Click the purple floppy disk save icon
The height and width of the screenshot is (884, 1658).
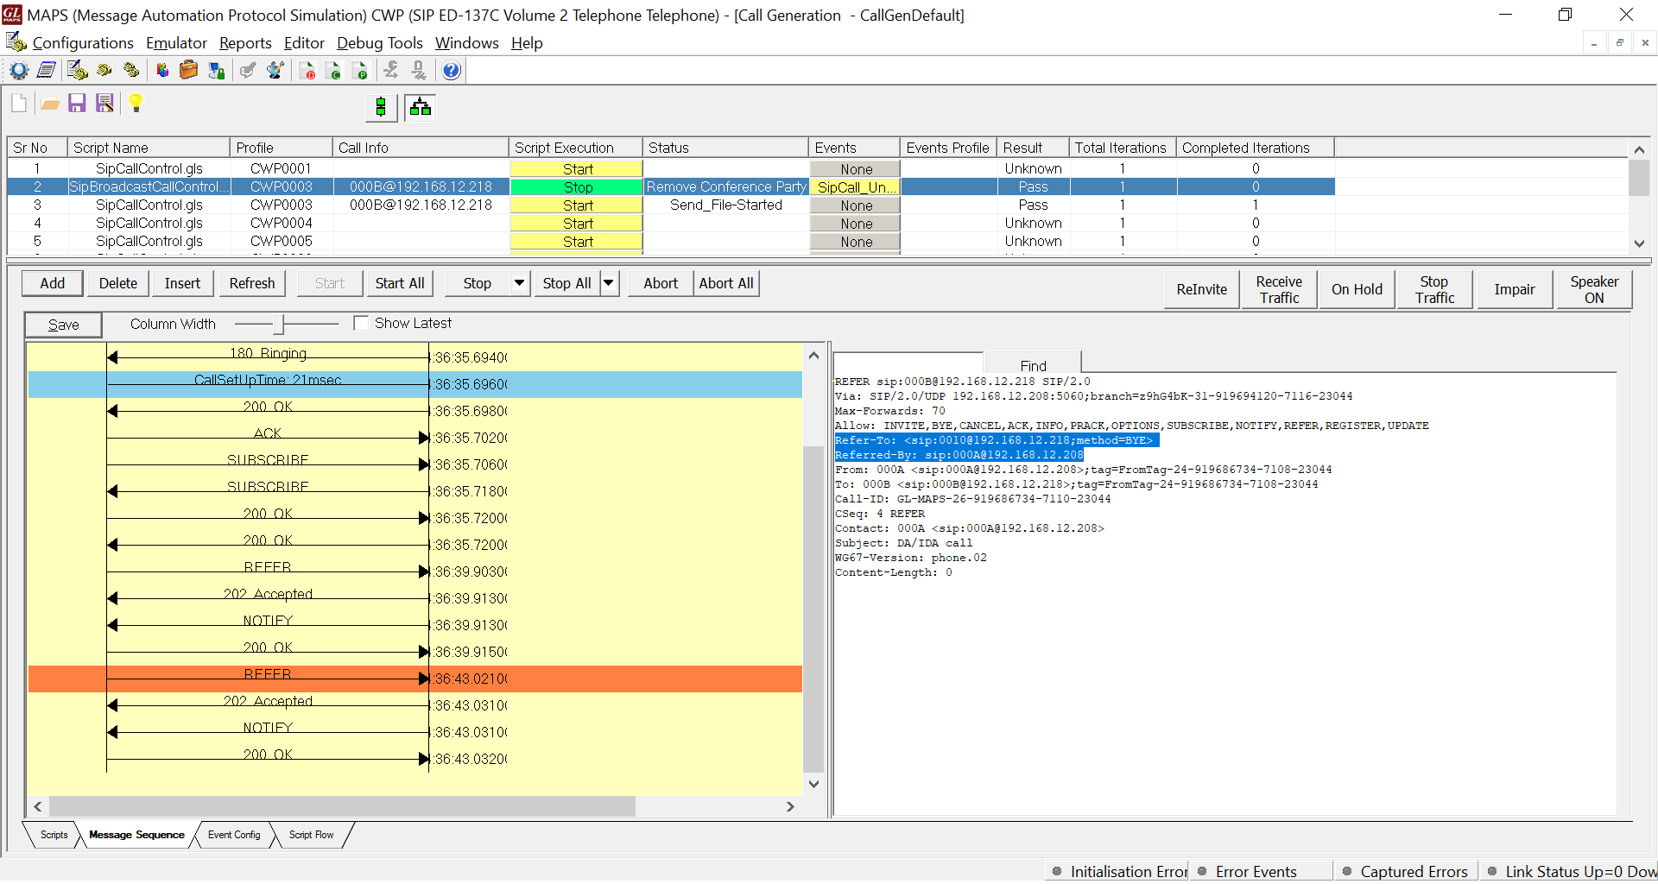pyautogui.click(x=77, y=104)
